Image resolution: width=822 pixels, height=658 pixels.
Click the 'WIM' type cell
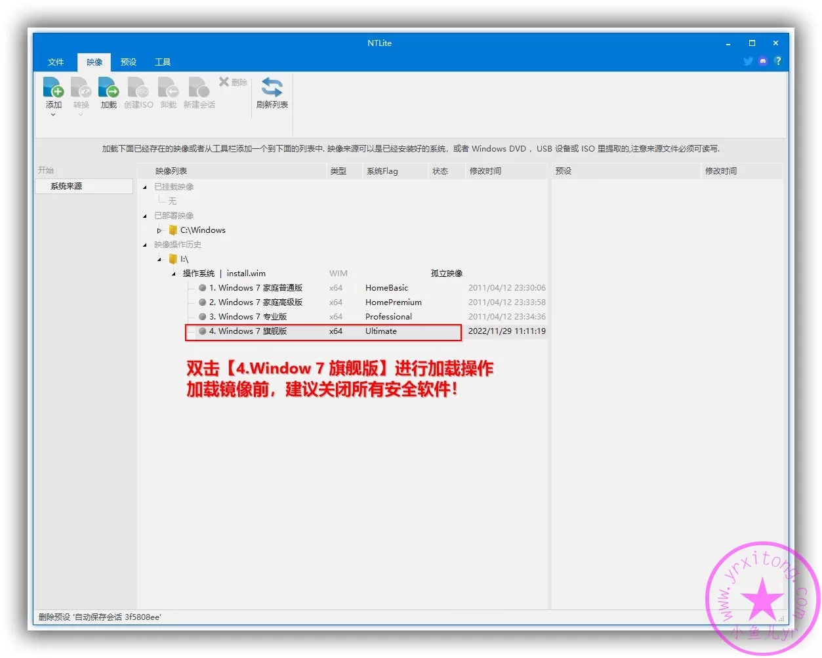click(339, 274)
